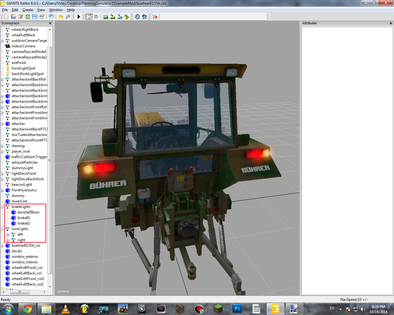Close the Scenegraph panel
The image size is (394, 315).
click(50, 23)
